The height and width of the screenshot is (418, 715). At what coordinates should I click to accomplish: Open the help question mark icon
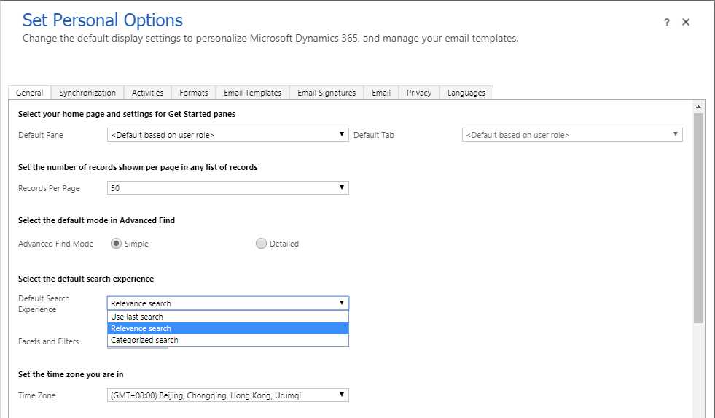[667, 22]
